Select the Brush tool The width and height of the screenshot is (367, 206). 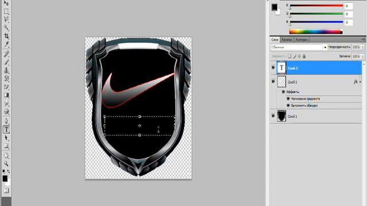(x=6, y=62)
